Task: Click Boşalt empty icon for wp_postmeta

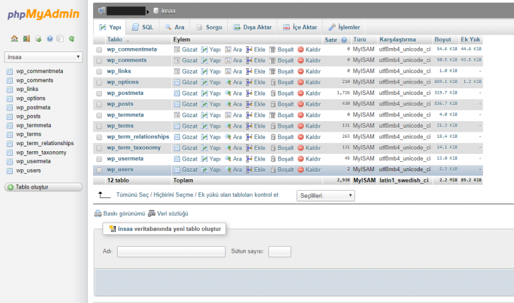Action: [273, 94]
